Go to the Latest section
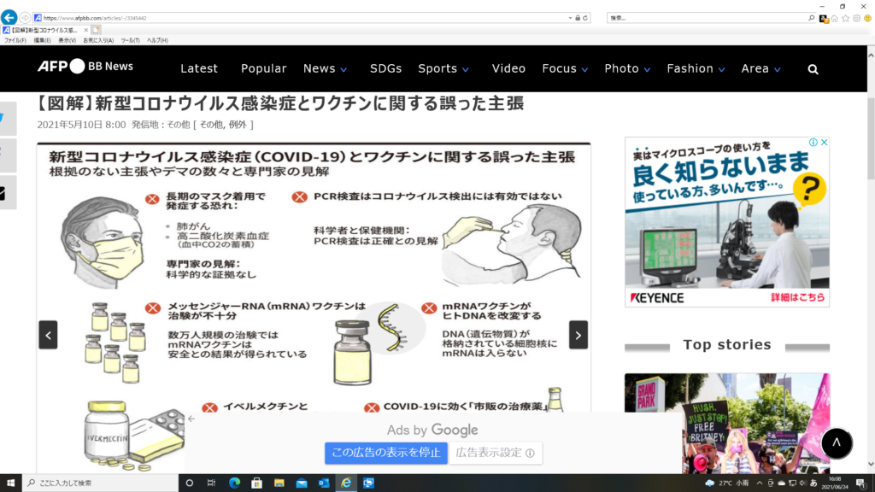This screenshot has width=875, height=492. pos(198,68)
